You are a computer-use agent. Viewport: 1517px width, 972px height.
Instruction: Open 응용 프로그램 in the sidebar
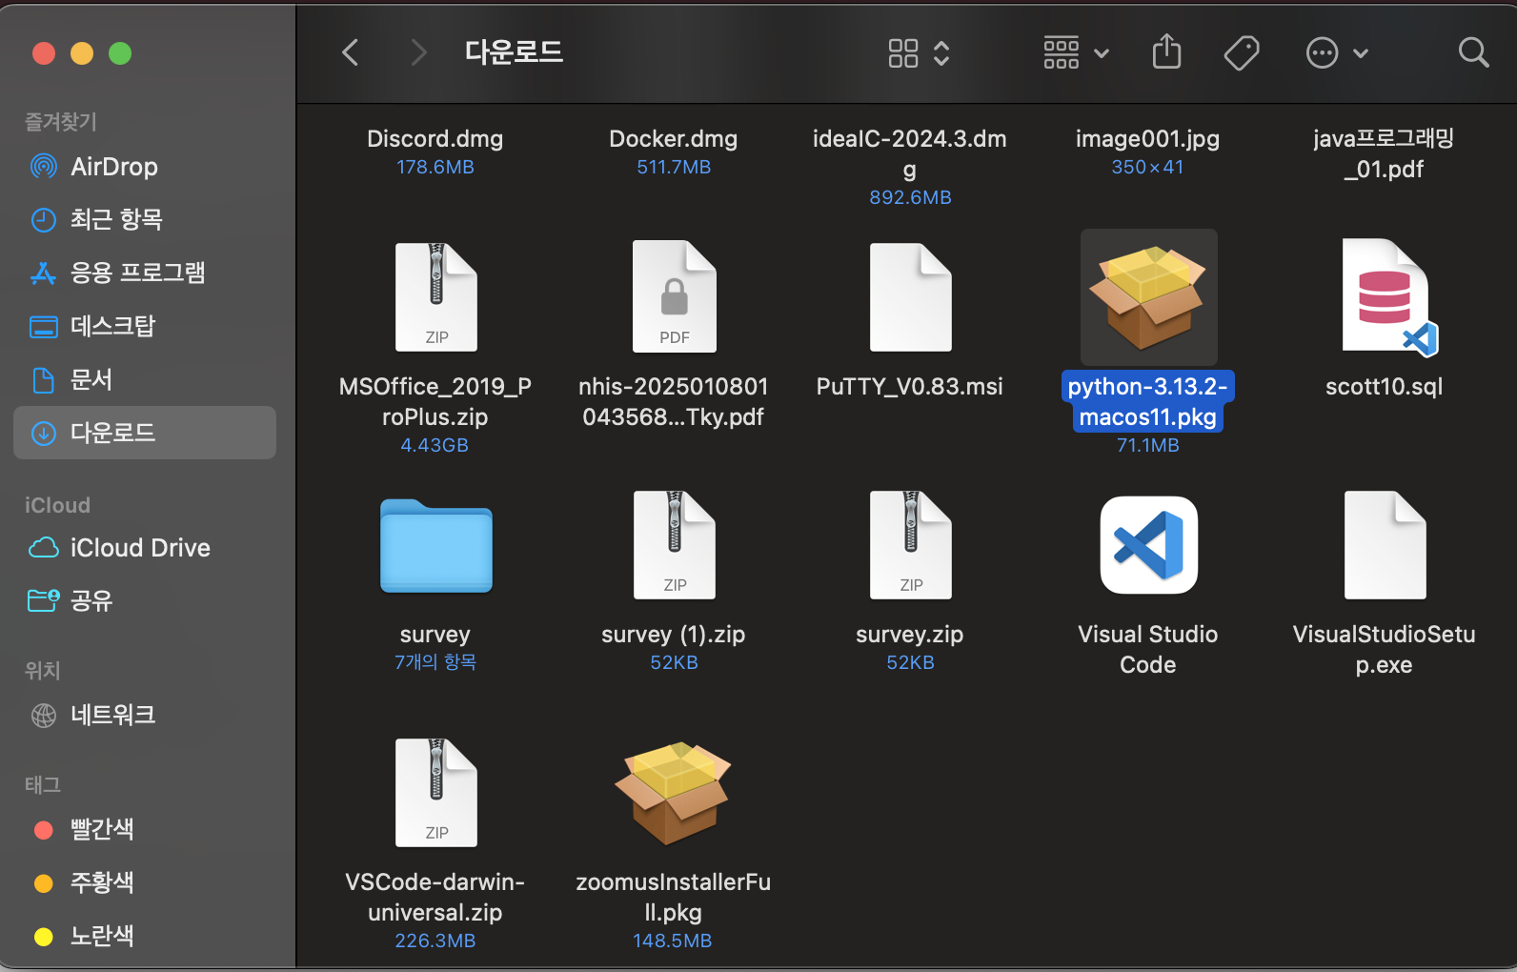pos(145,273)
